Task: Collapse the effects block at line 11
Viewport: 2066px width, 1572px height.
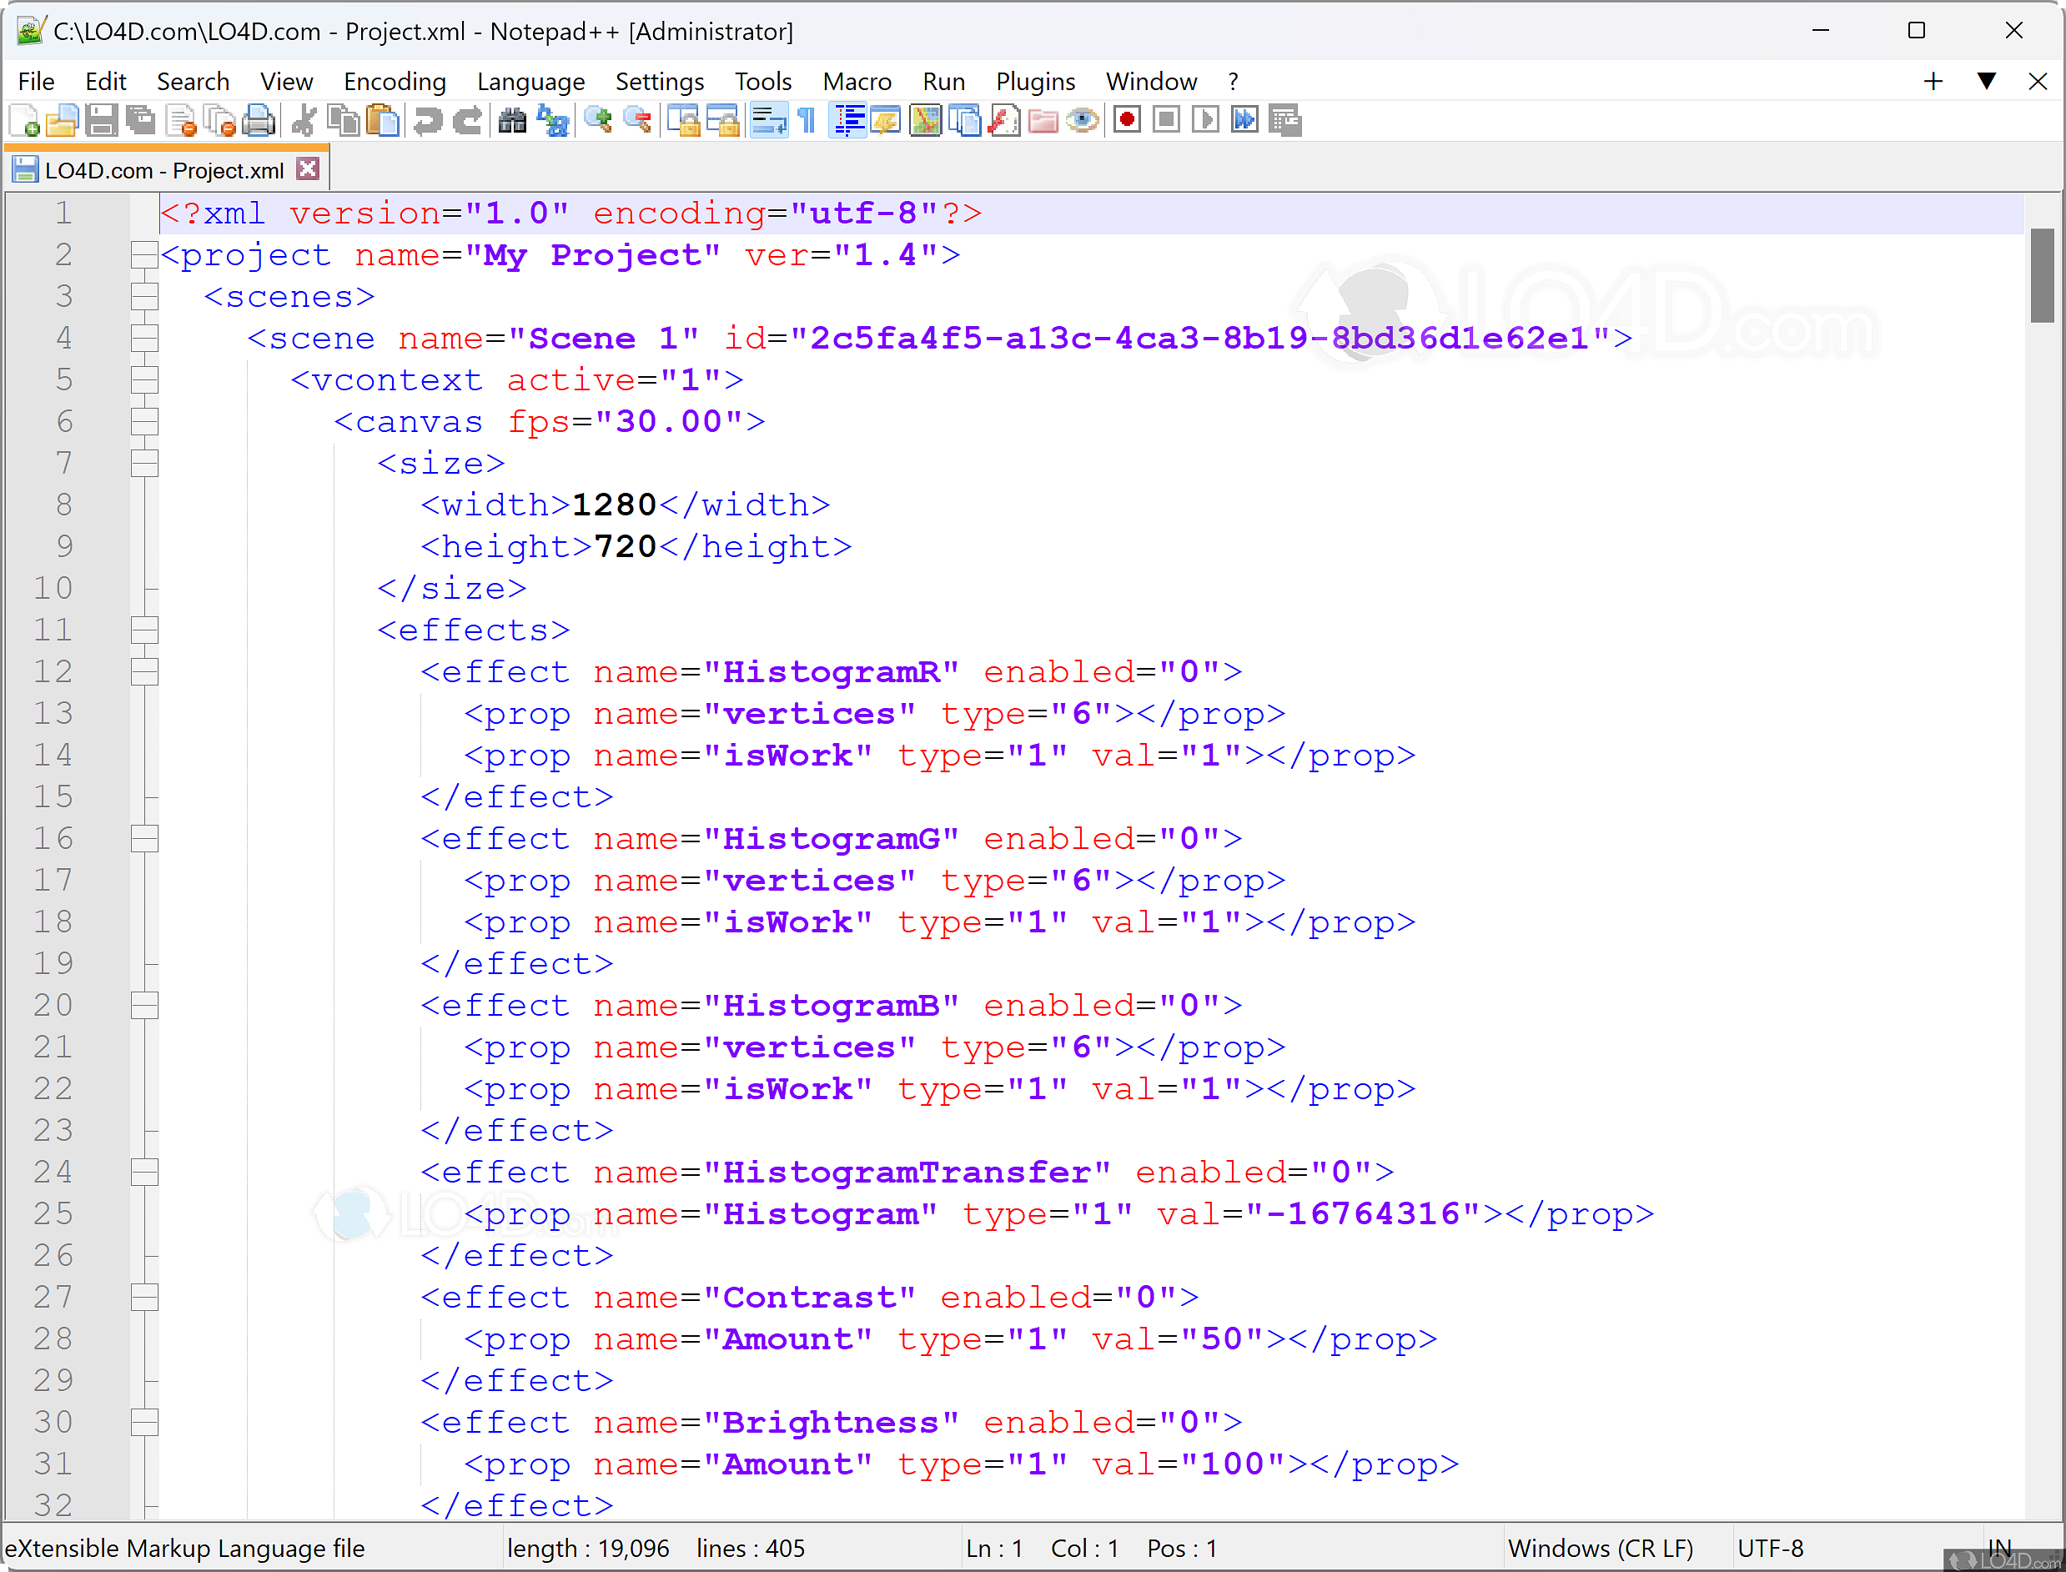Action: pos(145,629)
